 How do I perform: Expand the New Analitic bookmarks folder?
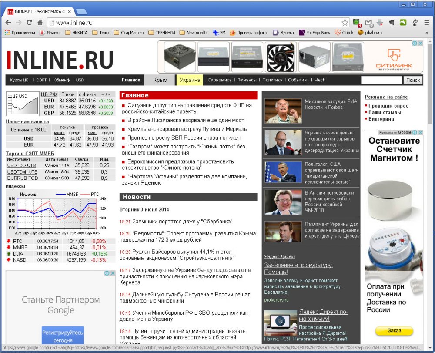click(x=194, y=32)
